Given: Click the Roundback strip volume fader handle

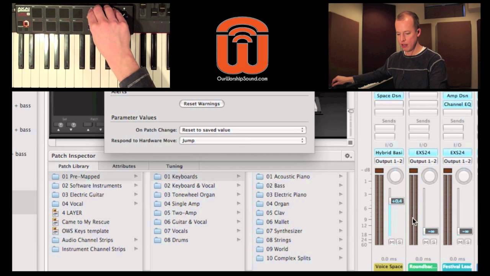Looking at the screenshot, I should click(431, 231).
